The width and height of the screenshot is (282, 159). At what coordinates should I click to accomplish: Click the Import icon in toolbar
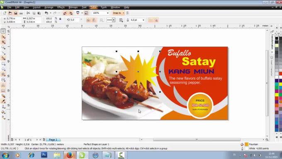pyautogui.click(x=65, y=13)
